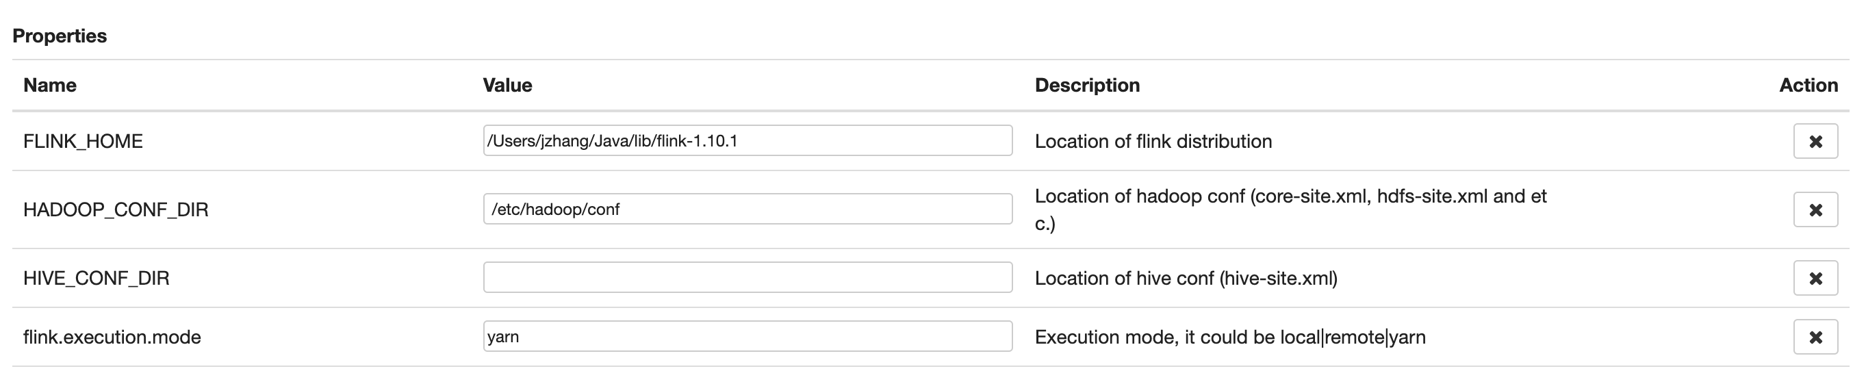
Task: Select the FLINK_HOME property name
Action: (x=83, y=141)
